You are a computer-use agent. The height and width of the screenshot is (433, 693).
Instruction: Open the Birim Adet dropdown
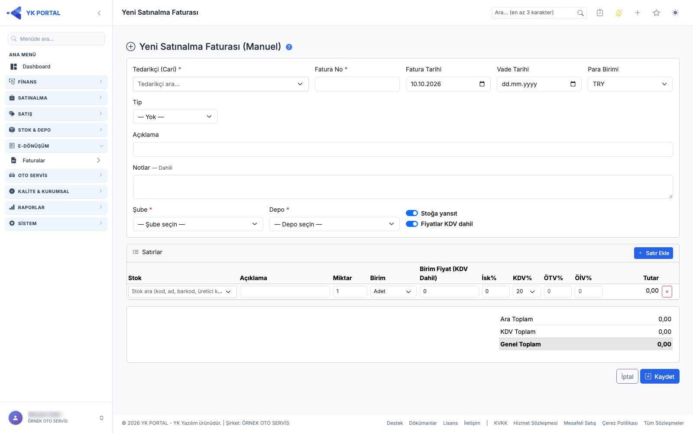click(x=393, y=291)
